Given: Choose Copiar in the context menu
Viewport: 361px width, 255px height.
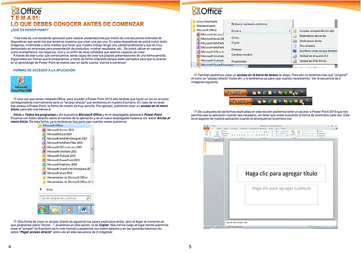Looking at the screenshot, I should pos(235,43).
